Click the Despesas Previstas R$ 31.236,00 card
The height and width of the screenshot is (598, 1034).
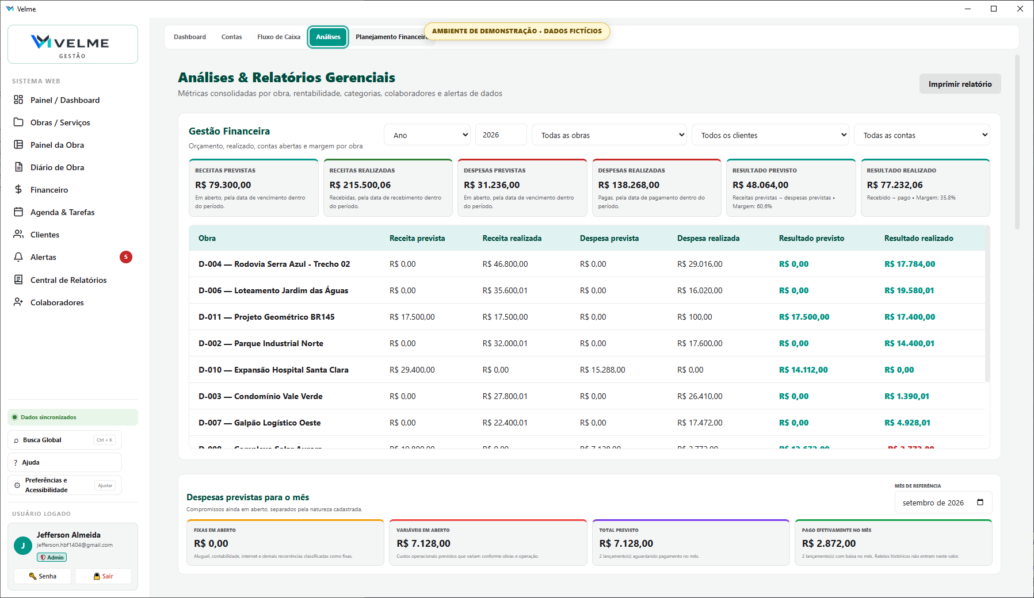click(x=522, y=188)
